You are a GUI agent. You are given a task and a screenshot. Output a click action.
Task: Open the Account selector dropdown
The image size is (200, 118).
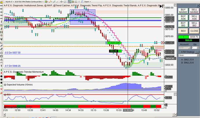184,48
